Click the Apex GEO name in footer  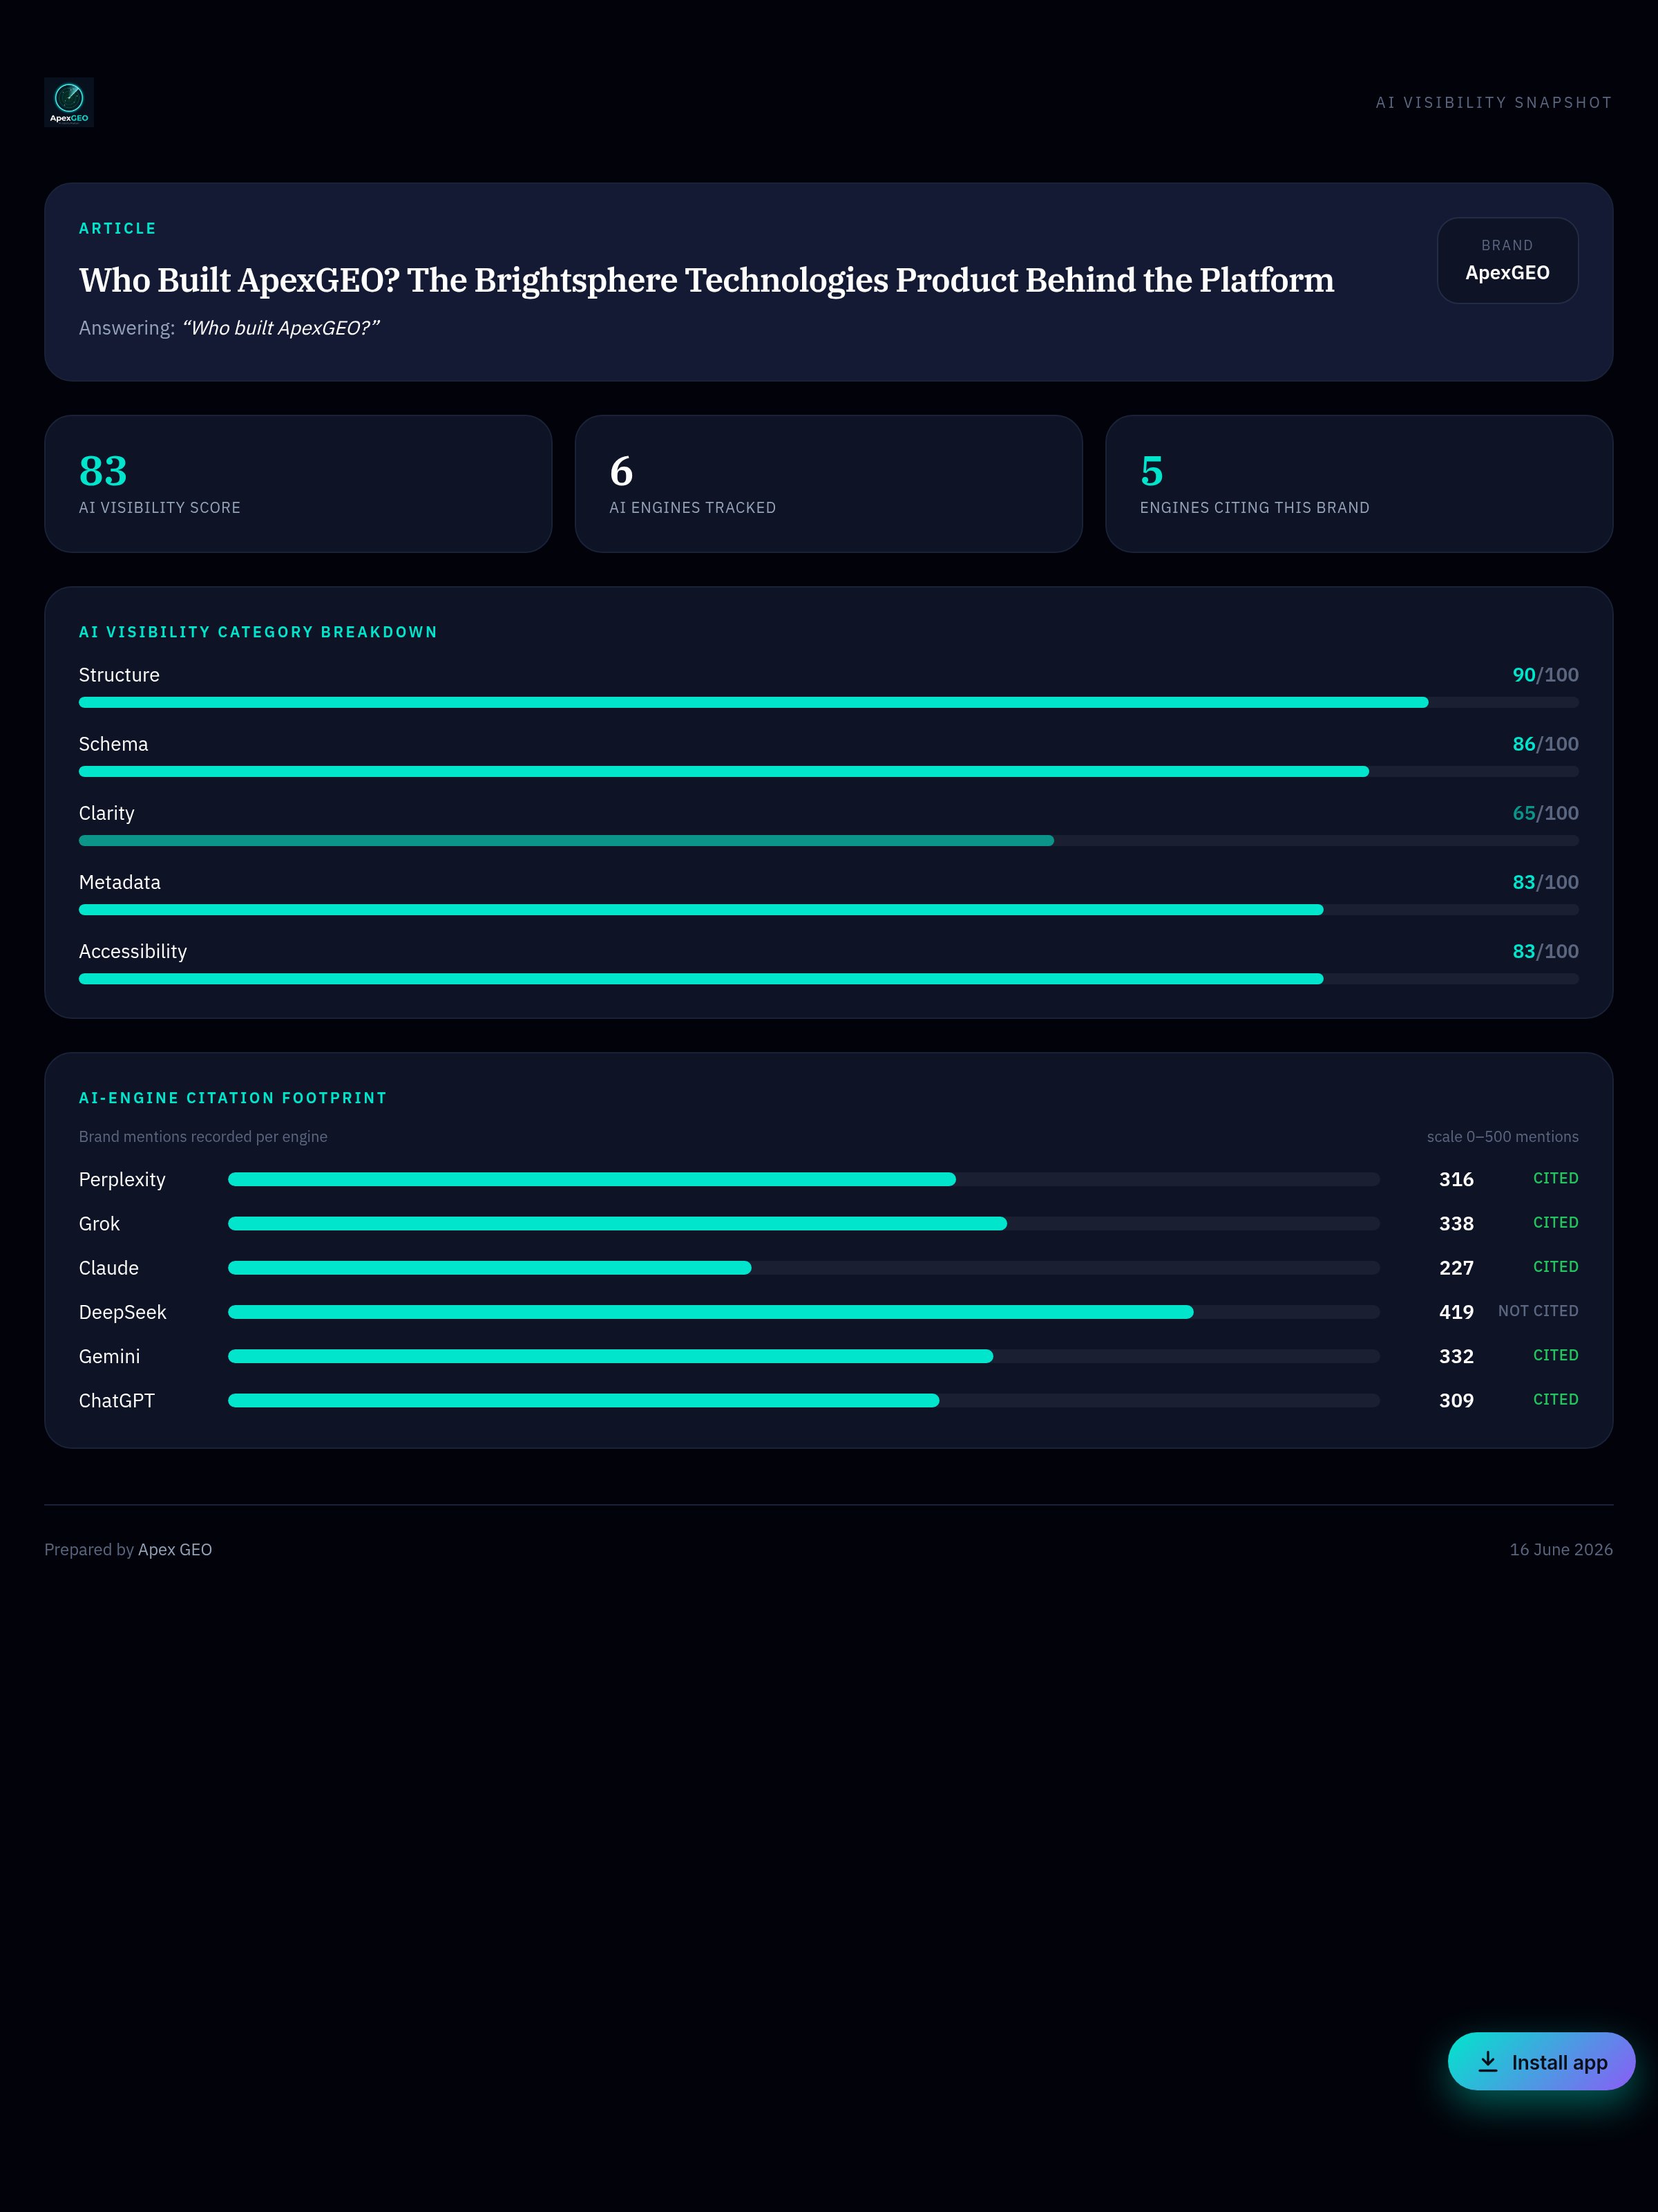(175, 1549)
